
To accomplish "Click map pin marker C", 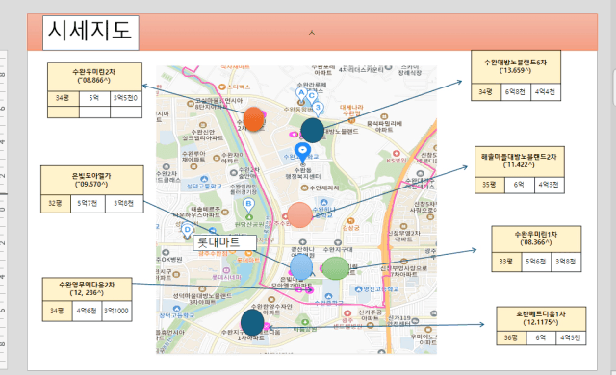I will (312, 97).
